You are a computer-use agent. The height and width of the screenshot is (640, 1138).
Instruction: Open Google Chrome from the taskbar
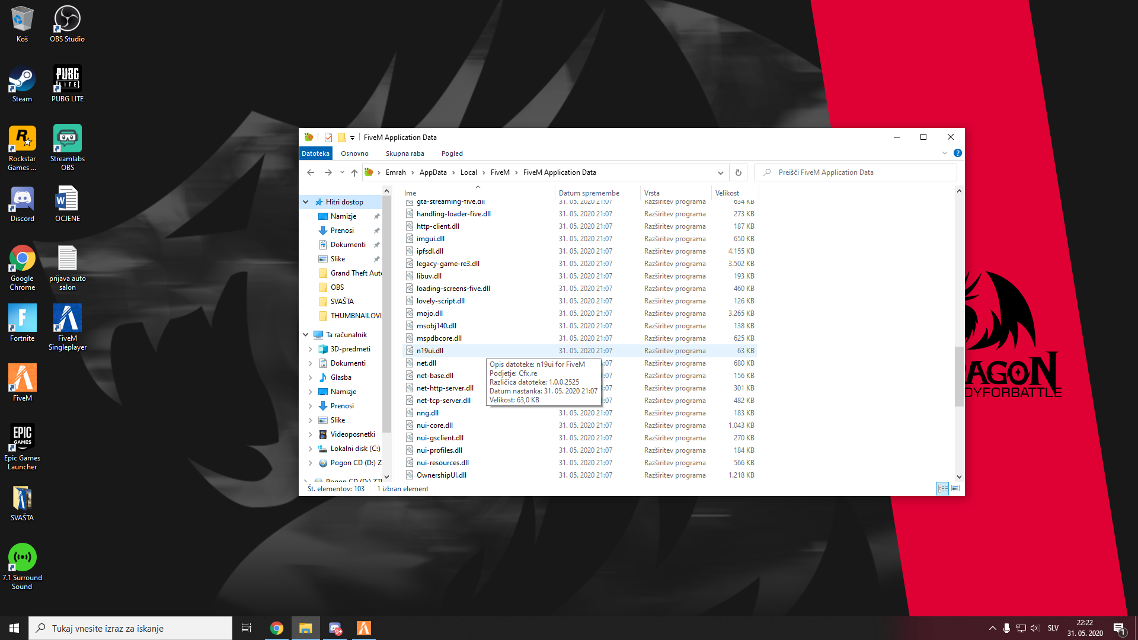point(276,628)
